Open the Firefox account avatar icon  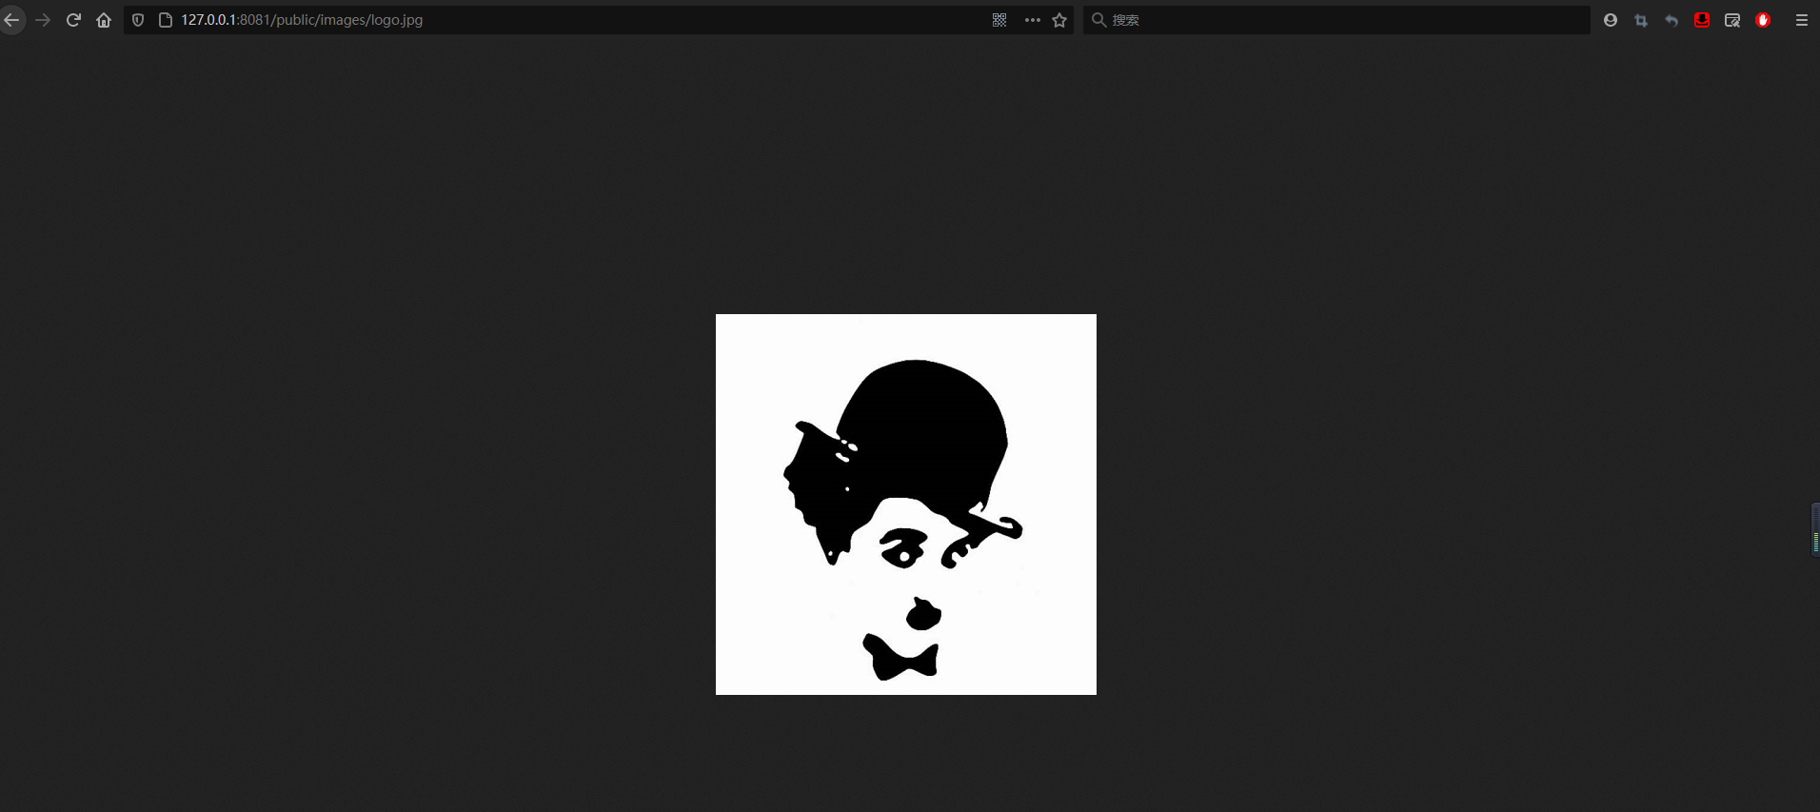[x=1611, y=20]
